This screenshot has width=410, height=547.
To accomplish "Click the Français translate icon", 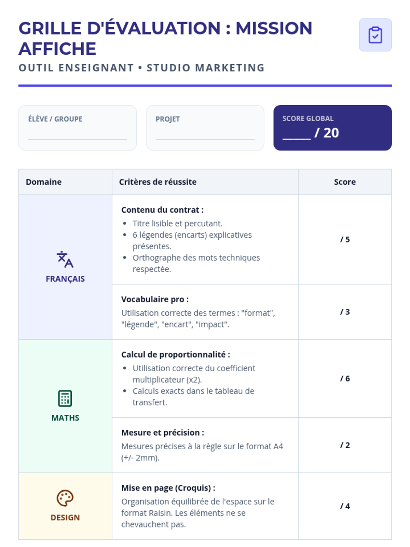I will tap(65, 259).
